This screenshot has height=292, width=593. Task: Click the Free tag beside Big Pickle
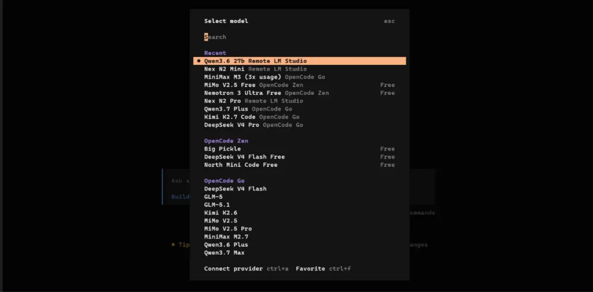tap(387, 149)
